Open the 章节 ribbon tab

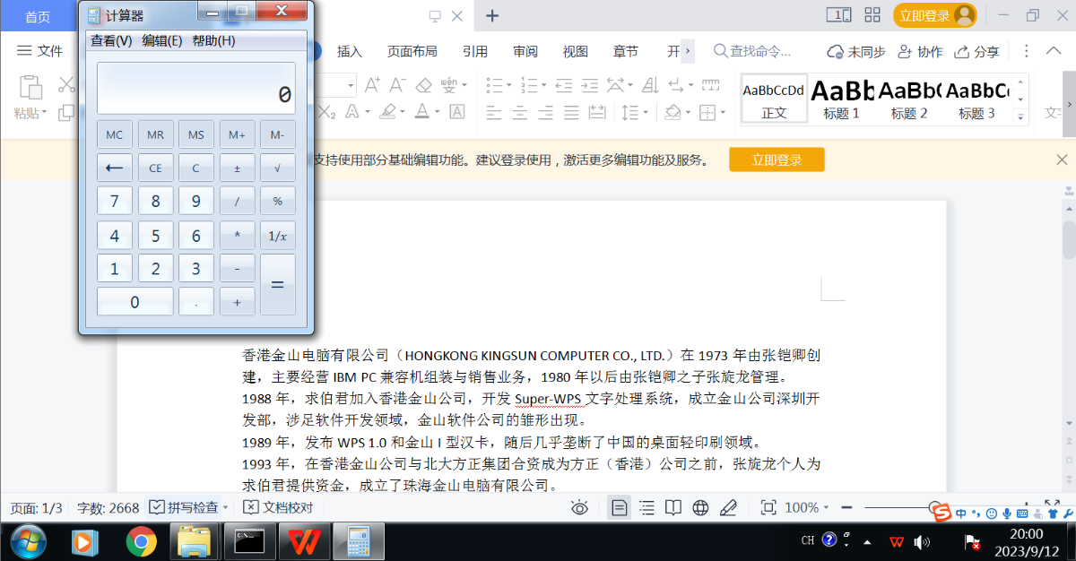[x=626, y=51]
